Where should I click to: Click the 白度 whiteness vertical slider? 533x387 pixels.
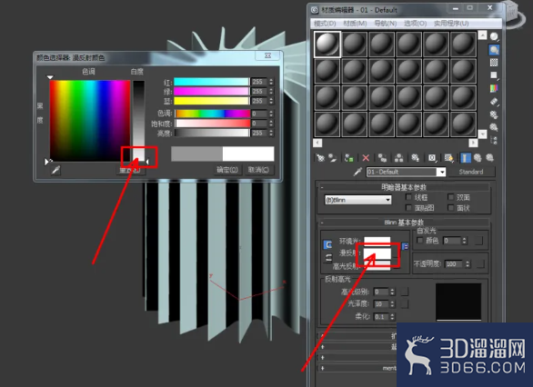[138, 120]
